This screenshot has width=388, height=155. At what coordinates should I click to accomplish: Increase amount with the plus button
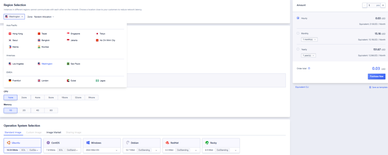point(383,5)
